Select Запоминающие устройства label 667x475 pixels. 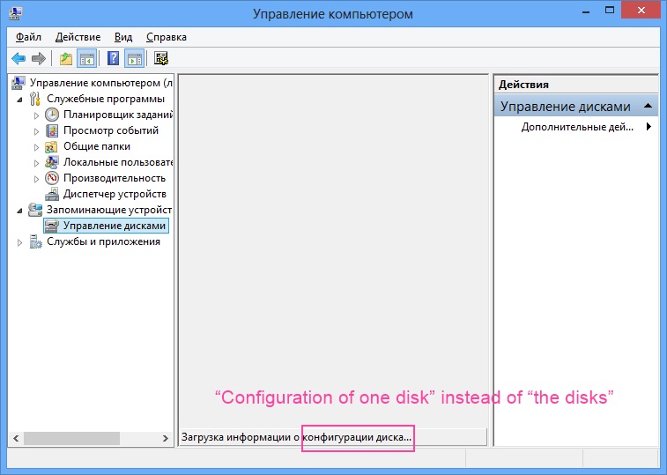click(109, 210)
